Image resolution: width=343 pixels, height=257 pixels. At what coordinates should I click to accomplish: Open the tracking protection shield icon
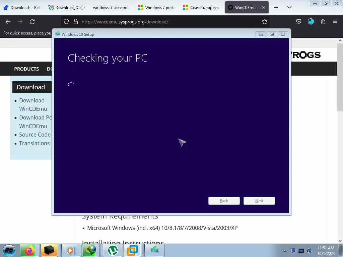tap(66, 22)
